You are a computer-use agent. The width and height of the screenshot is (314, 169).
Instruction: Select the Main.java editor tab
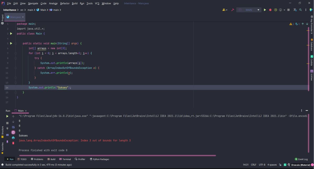point(15,17)
